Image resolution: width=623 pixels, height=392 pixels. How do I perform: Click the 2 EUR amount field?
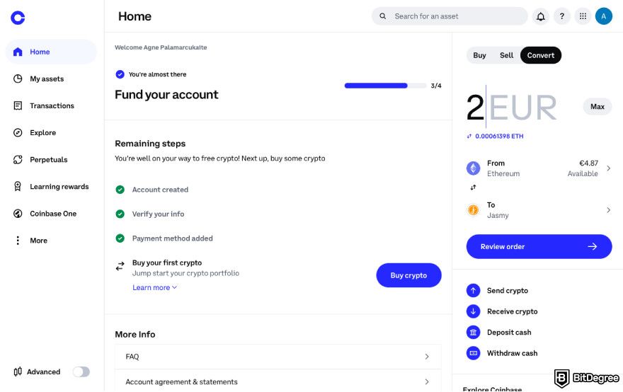(512, 108)
